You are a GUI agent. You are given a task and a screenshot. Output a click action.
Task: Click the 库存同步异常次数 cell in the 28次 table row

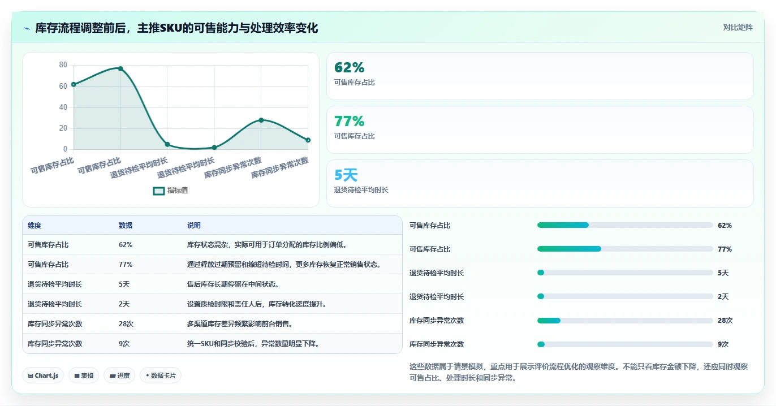coord(55,324)
